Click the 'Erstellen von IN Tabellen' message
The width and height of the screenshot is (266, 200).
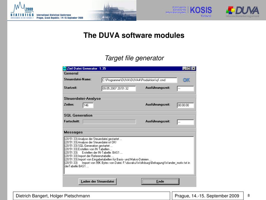(x=88, y=149)
